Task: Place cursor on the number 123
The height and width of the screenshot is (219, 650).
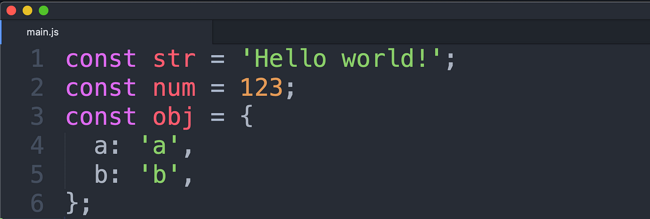Action: [x=261, y=88]
